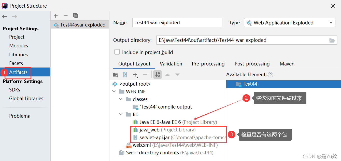Move element up with arrow icon

coord(167,75)
